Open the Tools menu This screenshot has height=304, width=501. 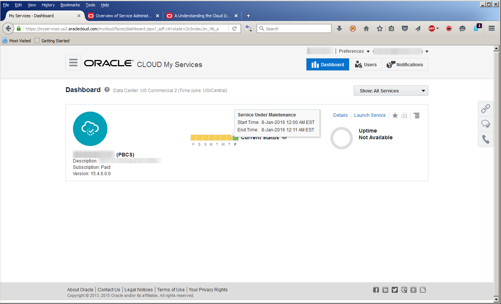90,5
